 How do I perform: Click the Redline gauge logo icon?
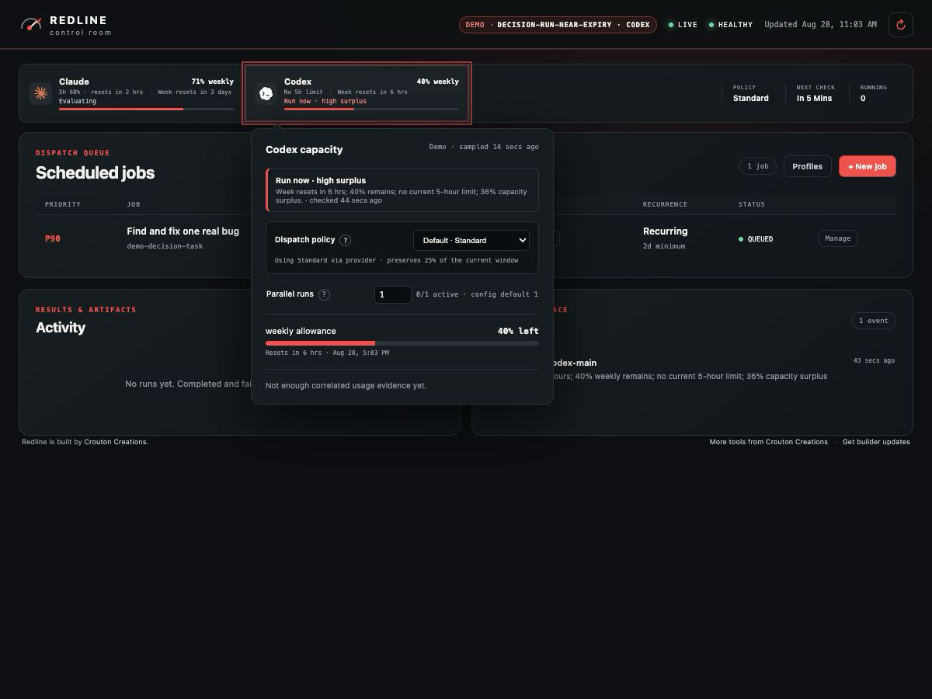tap(31, 24)
